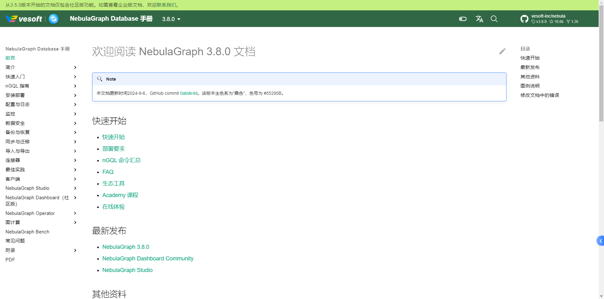Open the NebulaGraph Dashboard Community link
Viewport: 604px width, 299px height.
point(148,259)
